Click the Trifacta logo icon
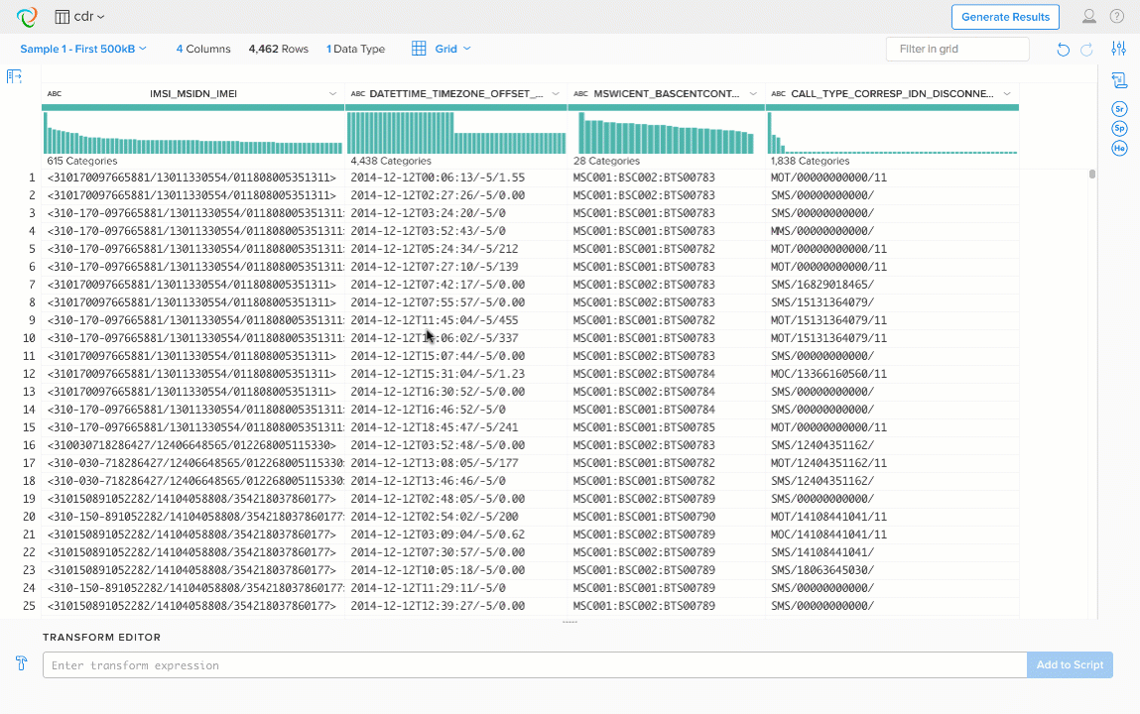The image size is (1140, 714). [x=27, y=17]
